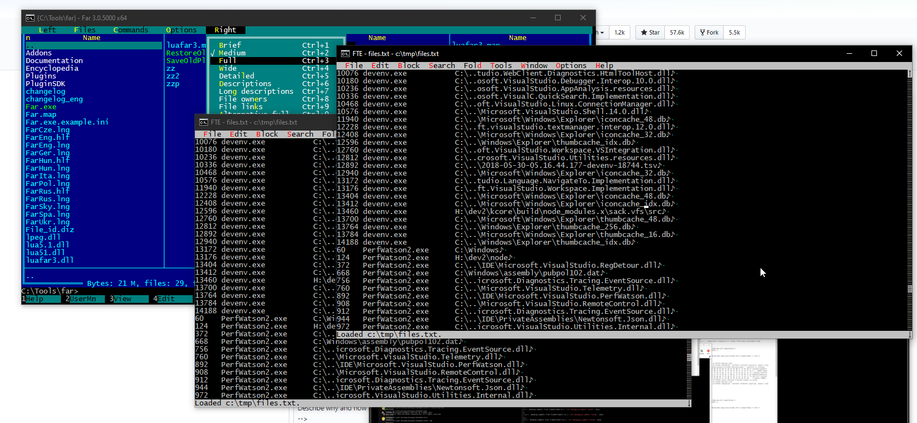Screen dimensions: 917x423
Task: Choose File owners view mode
Action: click(x=273, y=99)
